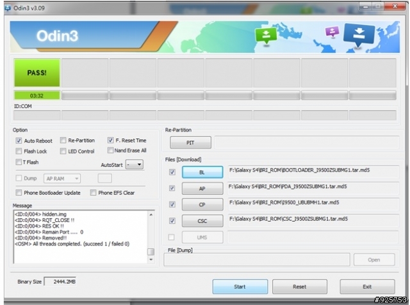
Task: Click the AP file button
Action: (x=202, y=189)
